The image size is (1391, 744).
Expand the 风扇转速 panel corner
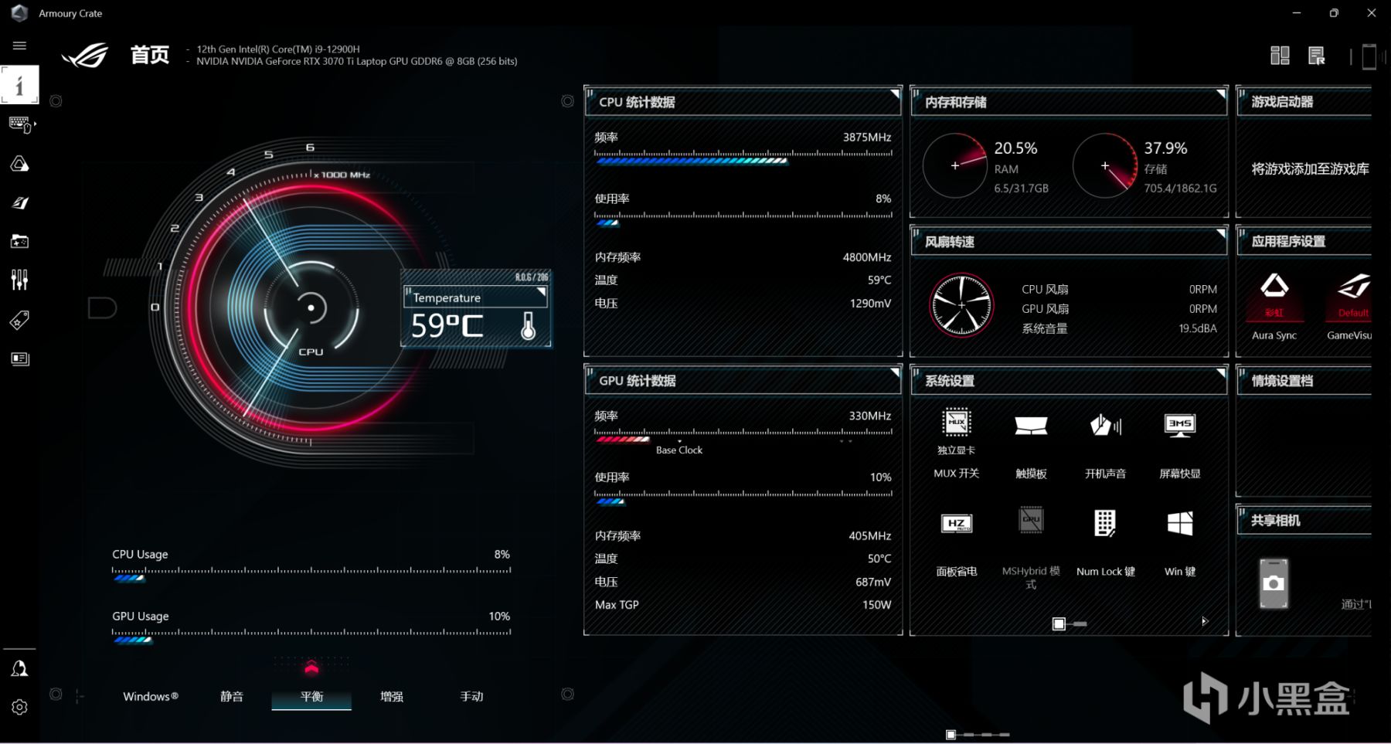[x=1221, y=234]
